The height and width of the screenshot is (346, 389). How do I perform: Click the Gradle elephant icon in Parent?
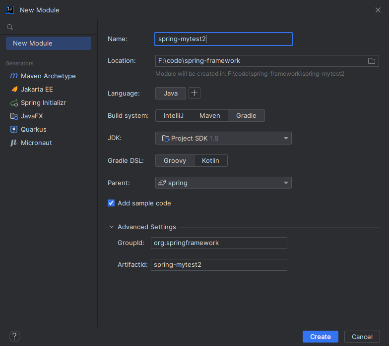click(x=162, y=183)
